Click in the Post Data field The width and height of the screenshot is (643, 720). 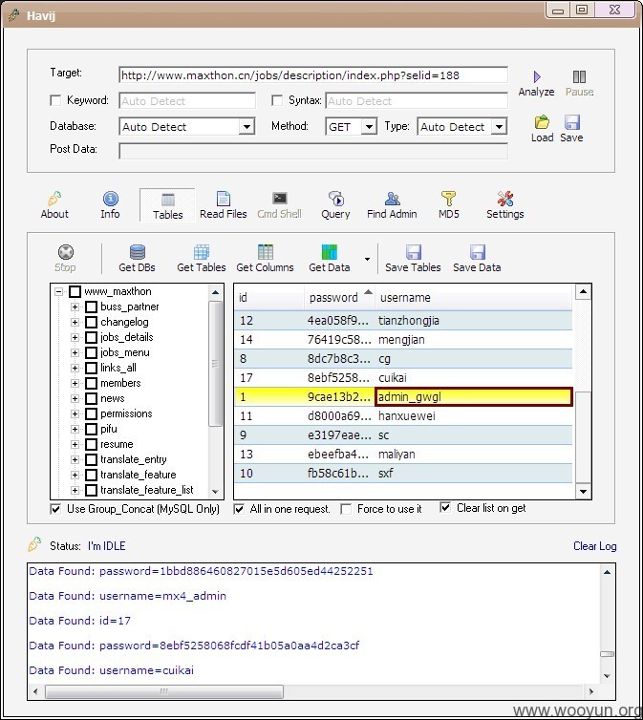(313, 151)
